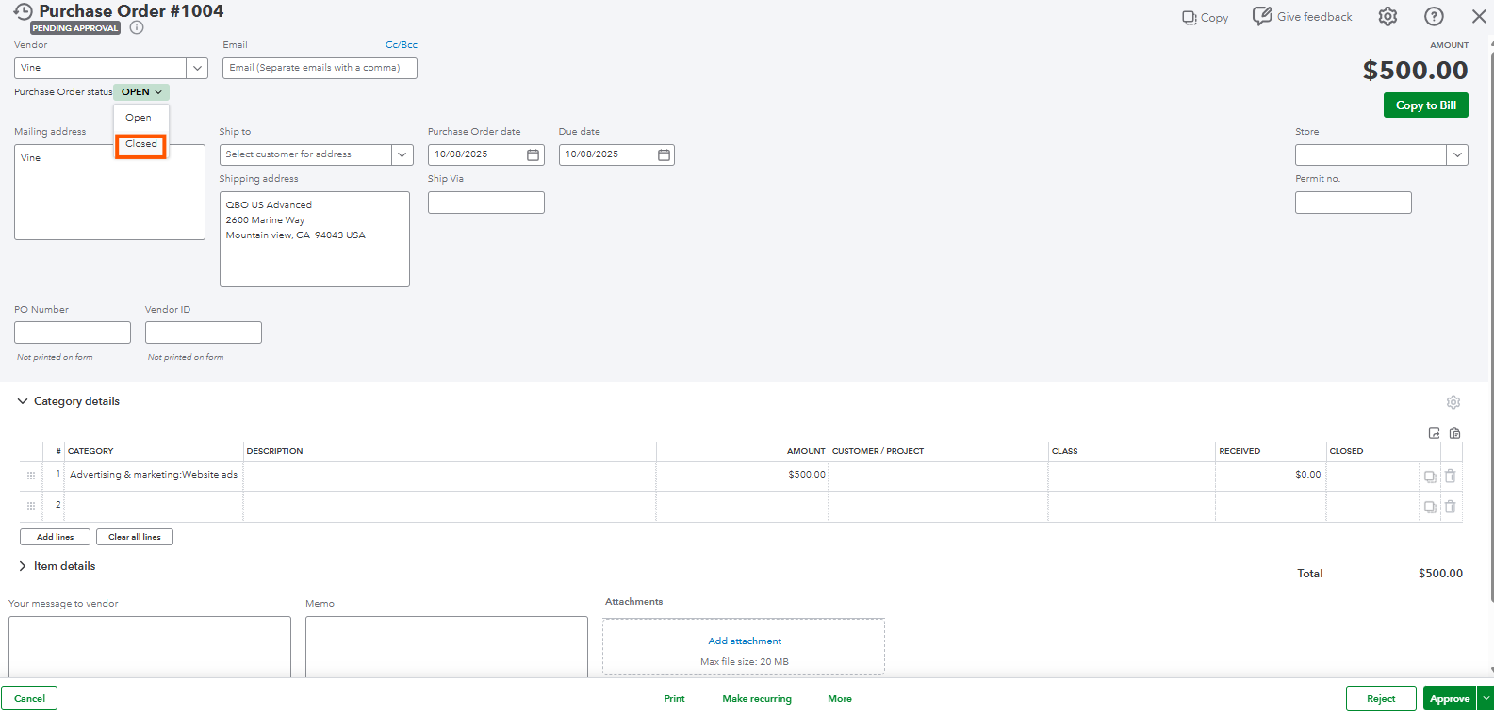Expand the Item details section
The width and height of the screenshot is (1494, 714).
(x=23, y=566)
